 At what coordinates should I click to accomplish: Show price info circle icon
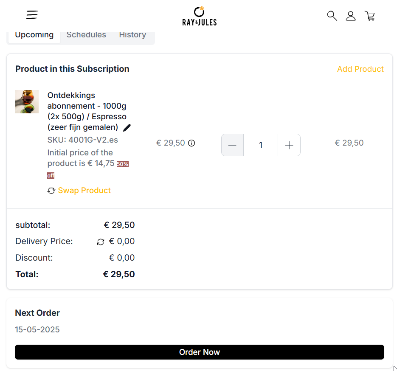(x=191, y=143)
